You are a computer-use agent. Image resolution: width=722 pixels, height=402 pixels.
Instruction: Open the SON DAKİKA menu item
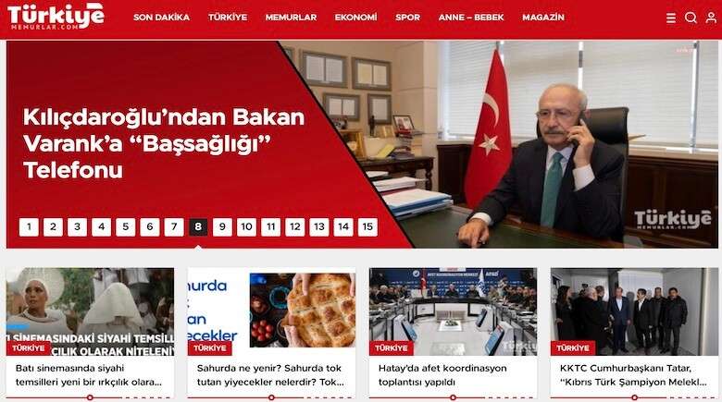[162, 18]
